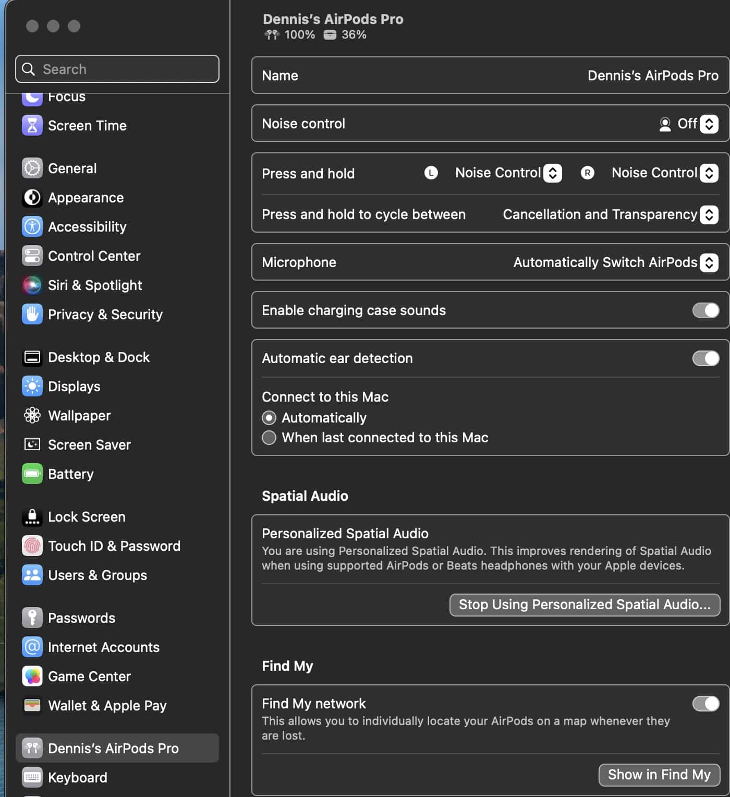Click the Displays sun icon
730x797 pixels.
(32, 387)
